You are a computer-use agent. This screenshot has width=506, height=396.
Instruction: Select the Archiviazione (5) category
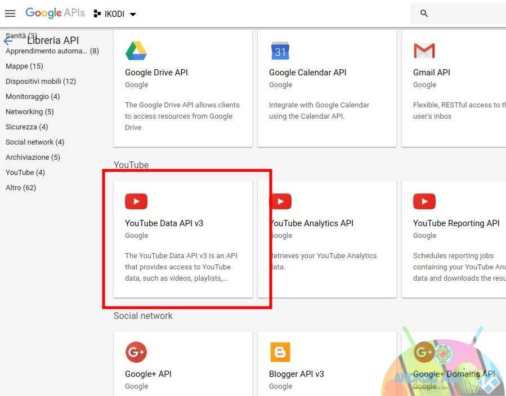33,157
